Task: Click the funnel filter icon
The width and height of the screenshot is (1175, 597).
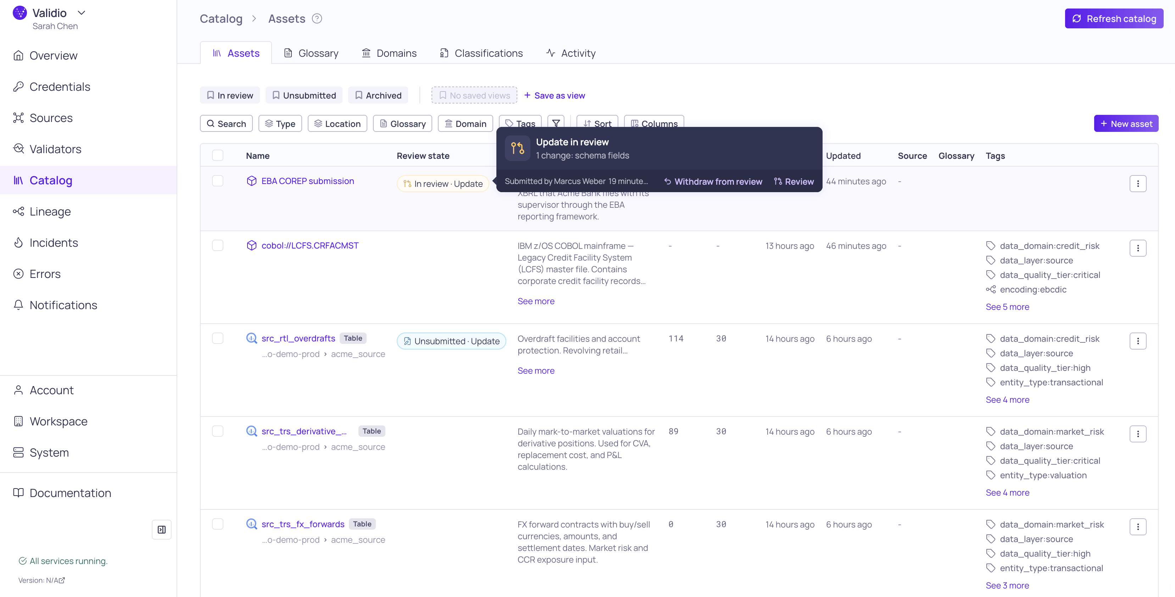Action: [556, 122]
